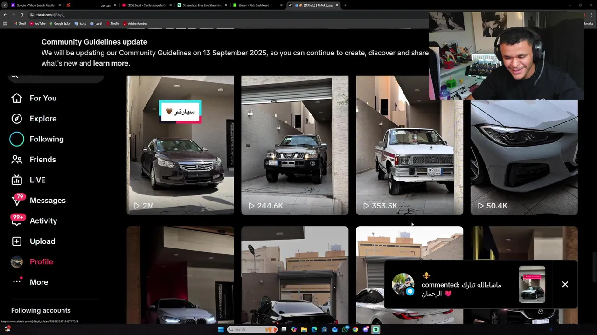Open the Following feed icon
Screen dimensions: 597x335
click(x=17, y=139)
